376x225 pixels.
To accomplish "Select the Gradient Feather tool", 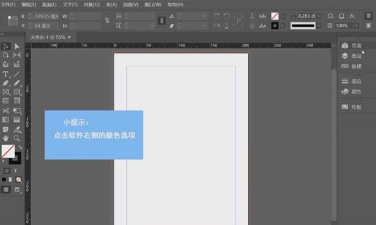I will (x=16, y=120).
